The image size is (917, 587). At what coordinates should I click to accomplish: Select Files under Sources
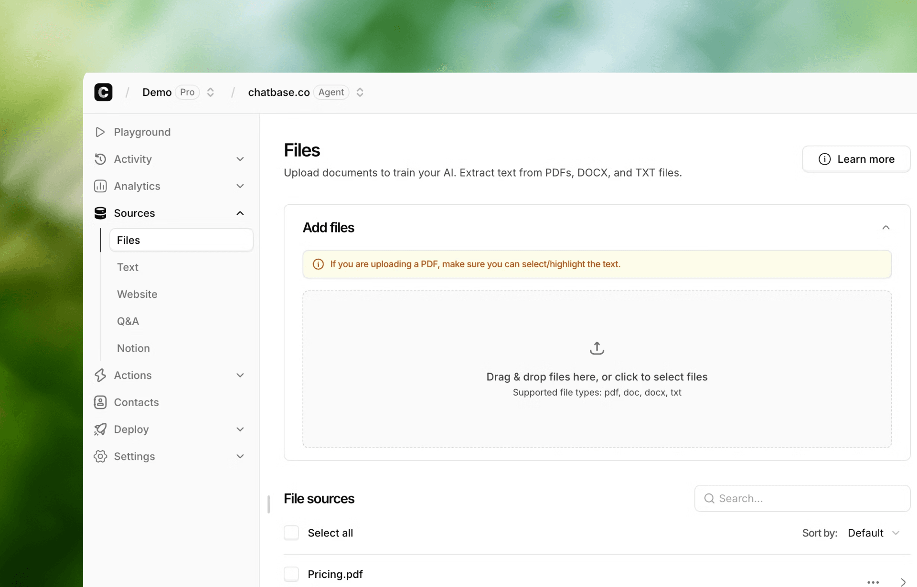181,240
